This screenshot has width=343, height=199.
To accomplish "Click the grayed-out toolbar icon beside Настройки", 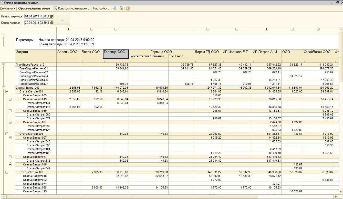I will [x=115, y=8].
